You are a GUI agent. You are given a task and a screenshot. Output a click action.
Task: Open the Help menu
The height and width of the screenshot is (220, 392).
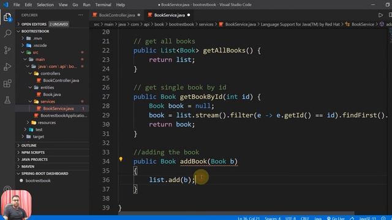[x=120, y=5]
